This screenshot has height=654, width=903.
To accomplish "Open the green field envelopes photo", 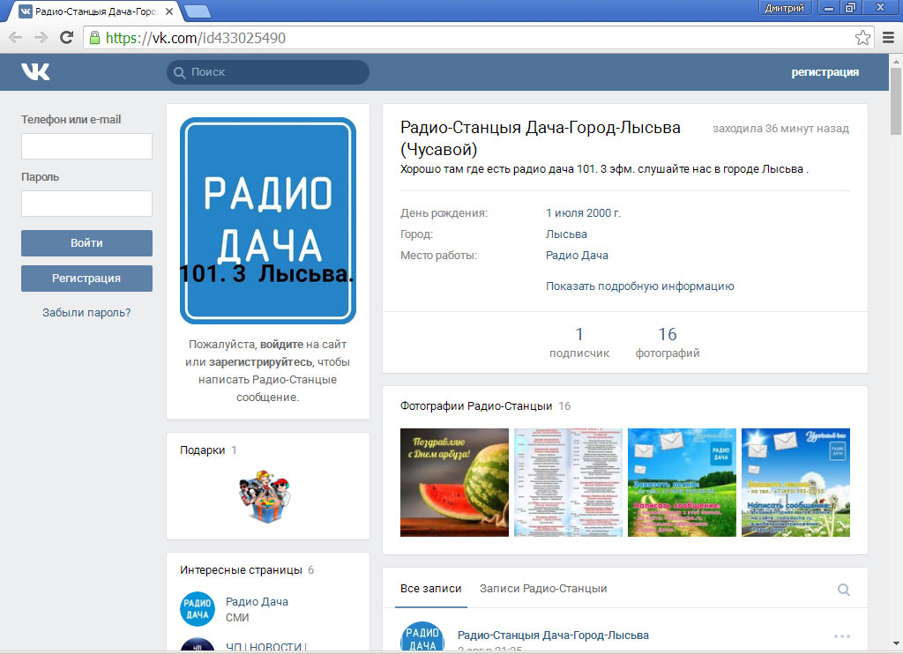I will point(682,482).
